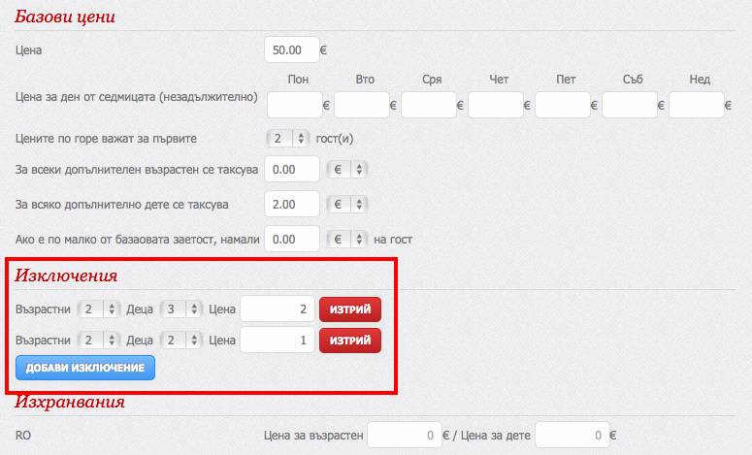The height and width of the screenshot is (455, 752).
Task: Open Деца dropdown showing 2
Action: click(x=181, y=341)
